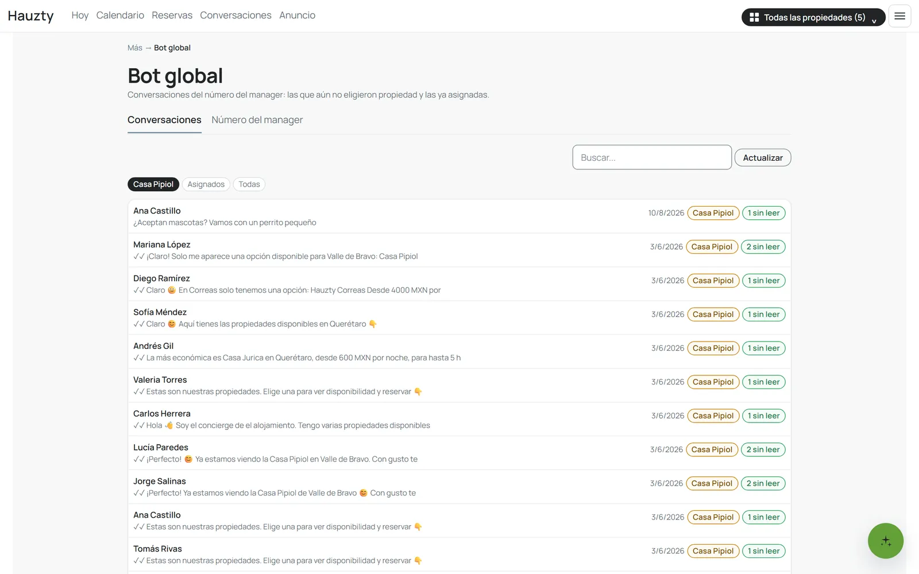Open the Todas las propiedades (5) dropdown
Screen dimensions: 919x574
813,17
